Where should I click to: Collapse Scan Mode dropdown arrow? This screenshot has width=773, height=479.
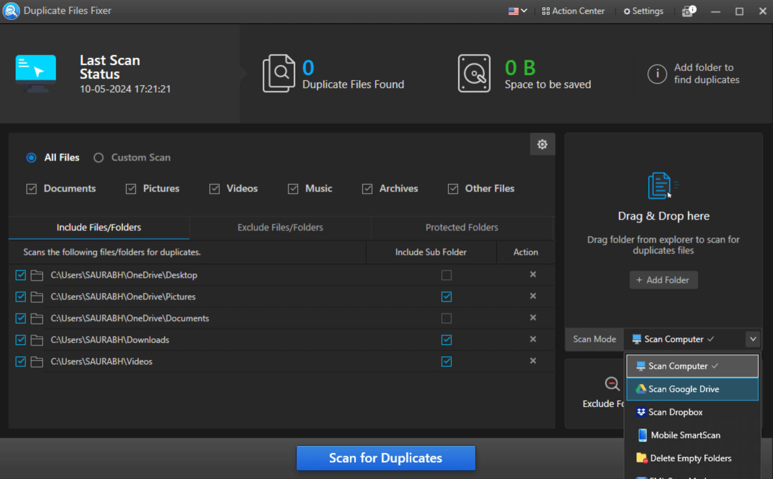753,339
